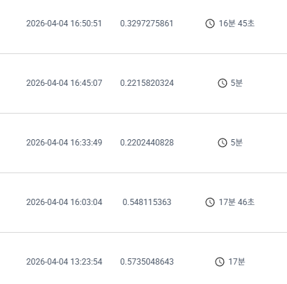Click 17분 duration in the last row
This screenshot has width=287, height=284.
(236, 262)
